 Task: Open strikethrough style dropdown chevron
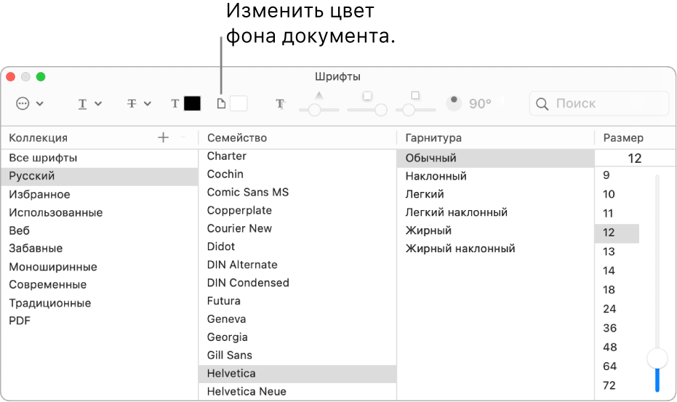[148, 104]
